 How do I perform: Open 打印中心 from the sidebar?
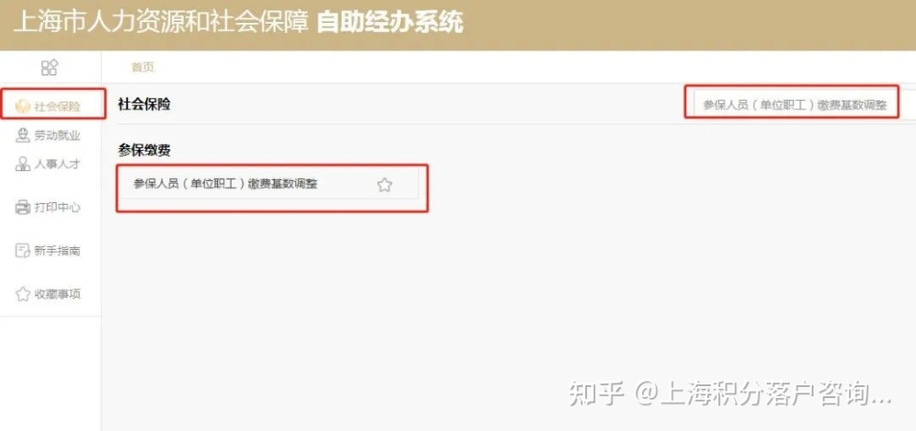(x=57, y=207)
